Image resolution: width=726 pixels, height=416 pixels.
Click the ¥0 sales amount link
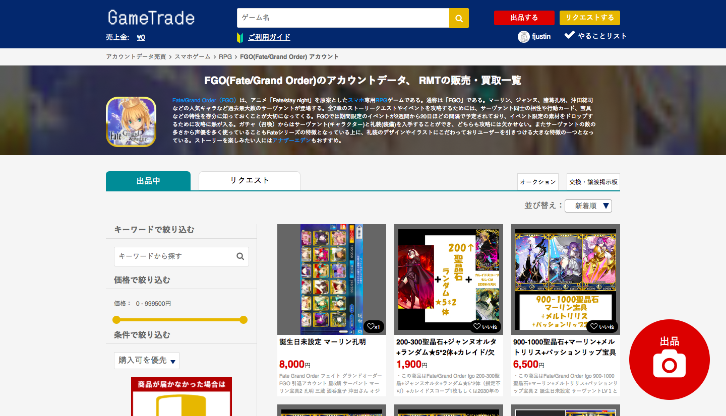[x=141, y=37]
